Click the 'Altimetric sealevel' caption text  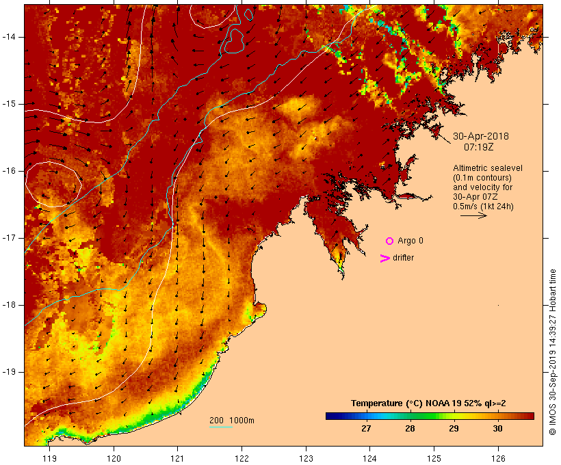(488, 168)
